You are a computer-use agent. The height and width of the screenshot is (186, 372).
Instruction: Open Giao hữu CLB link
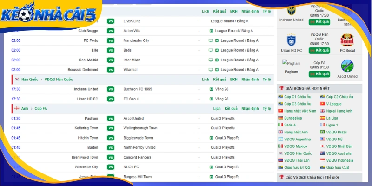(x=338, y=167)
